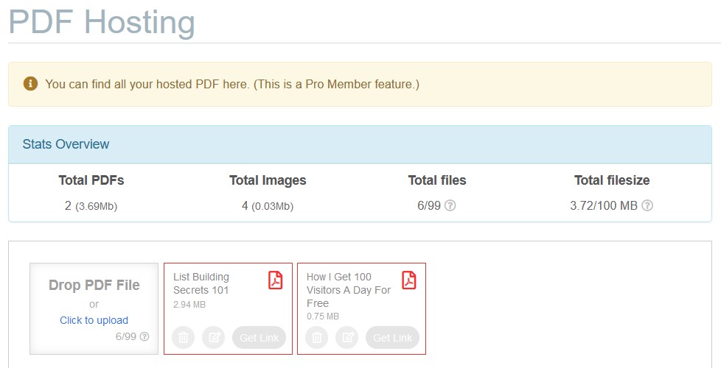Click the Total PDFs stat value
The height and width of the screenshot is (368, 721).
91,206
